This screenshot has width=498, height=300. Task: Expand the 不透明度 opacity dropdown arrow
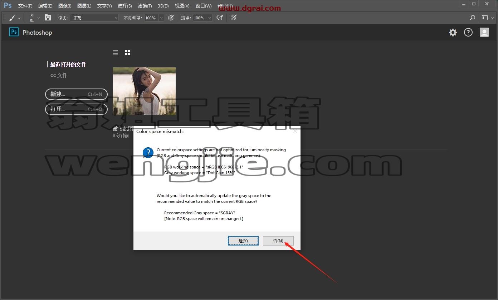161,18
